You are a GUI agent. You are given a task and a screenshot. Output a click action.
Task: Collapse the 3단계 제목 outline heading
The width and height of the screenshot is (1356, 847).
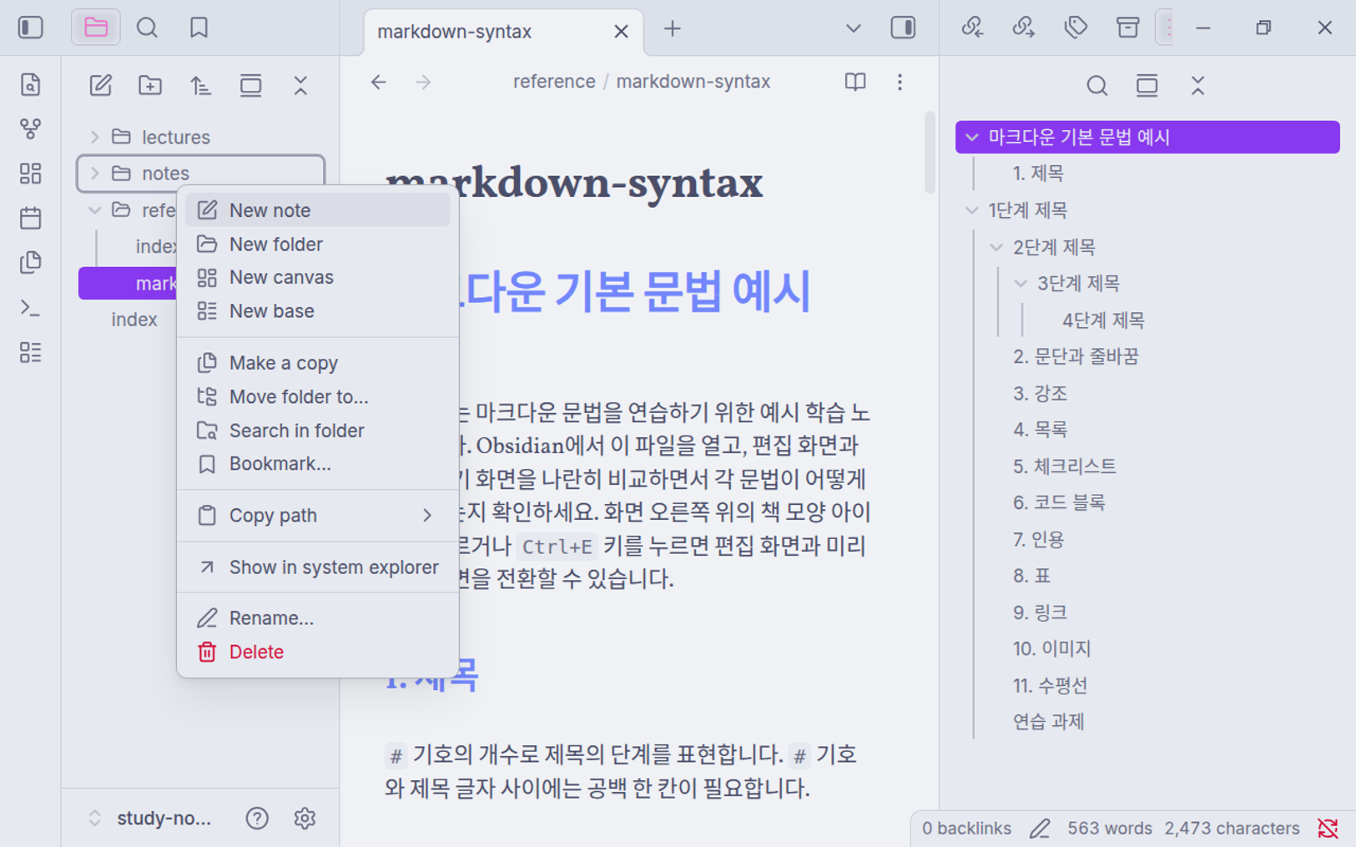[x=1021, y=284]
